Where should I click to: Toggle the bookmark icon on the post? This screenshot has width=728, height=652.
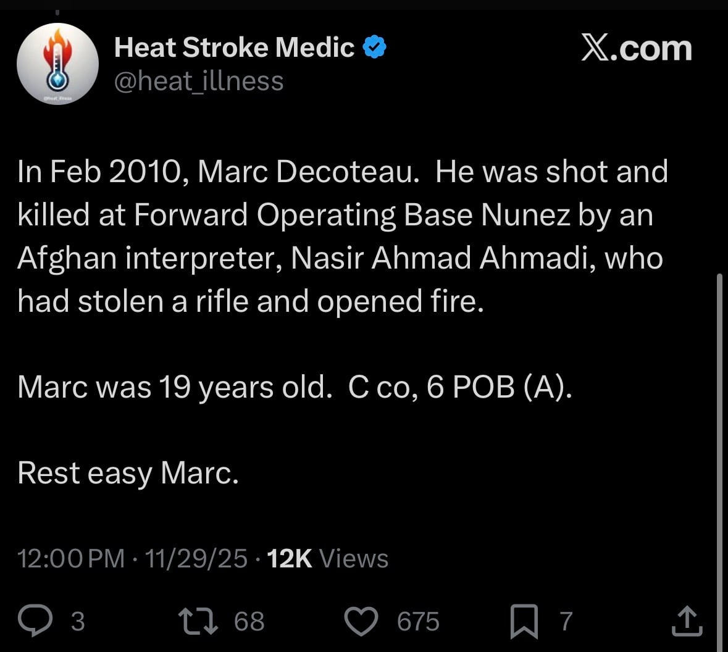coord(524,621)
